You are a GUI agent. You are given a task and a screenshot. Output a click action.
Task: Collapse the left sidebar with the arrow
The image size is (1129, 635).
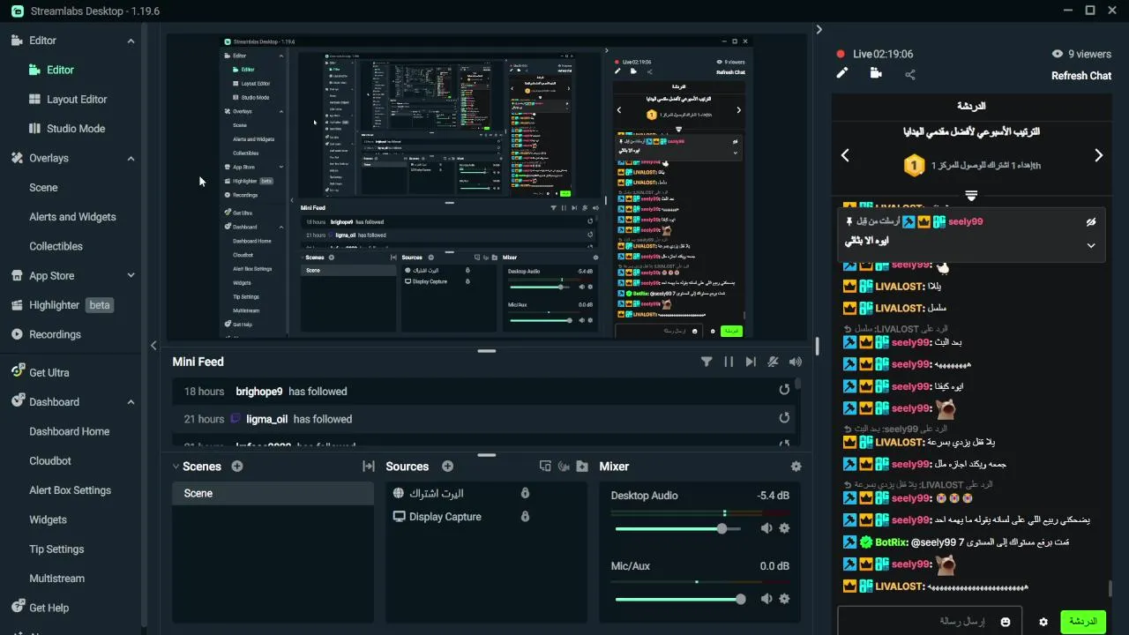(153, 346)
